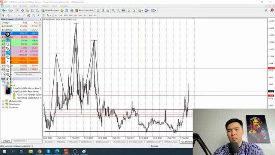The height and width of the screenshot is (155, 275).
Task: Select the horizontal line tool
Action: pyautogui.click(x=19, y=15)
